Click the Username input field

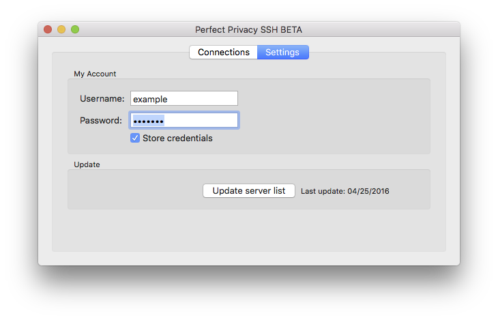(x=184, y=98)
